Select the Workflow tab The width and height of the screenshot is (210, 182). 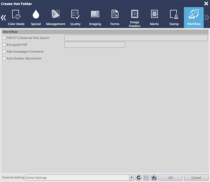[x=194, y=17]
